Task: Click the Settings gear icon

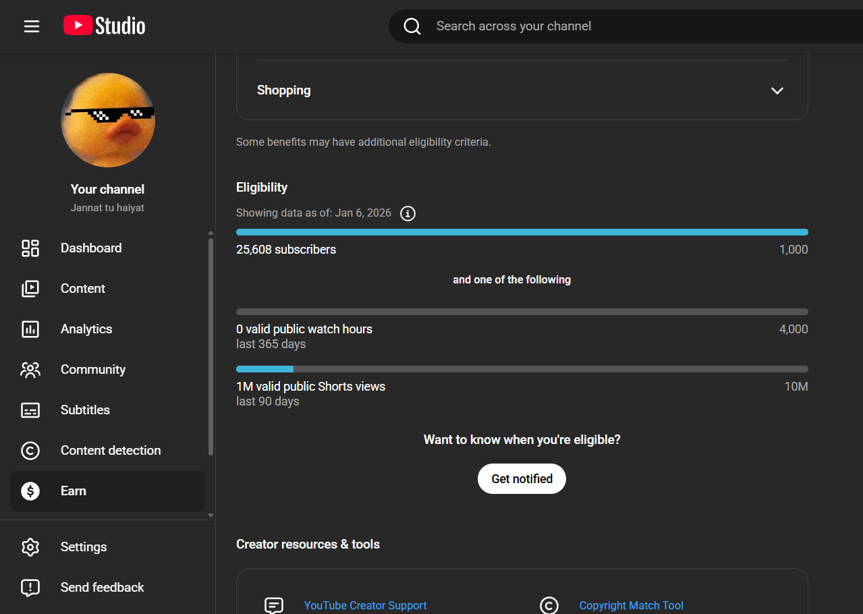Action: 30,547
